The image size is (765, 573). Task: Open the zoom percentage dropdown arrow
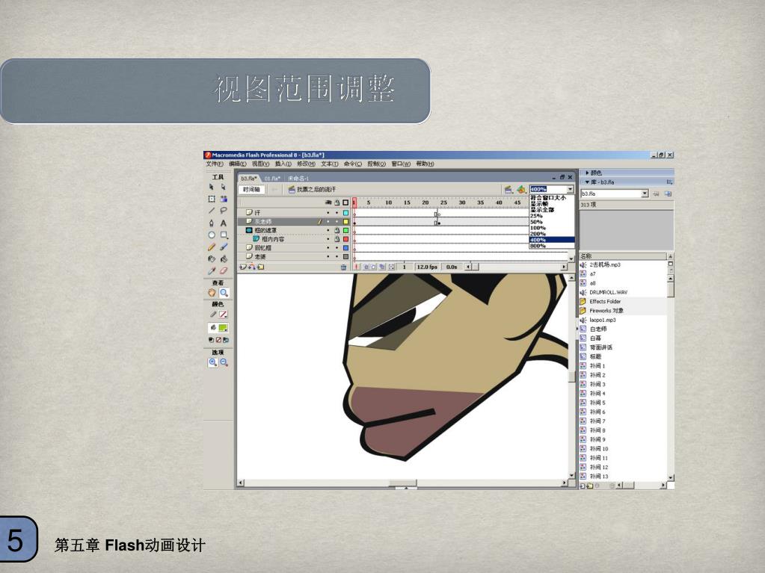pyautogui.click(x=570, y=189)
